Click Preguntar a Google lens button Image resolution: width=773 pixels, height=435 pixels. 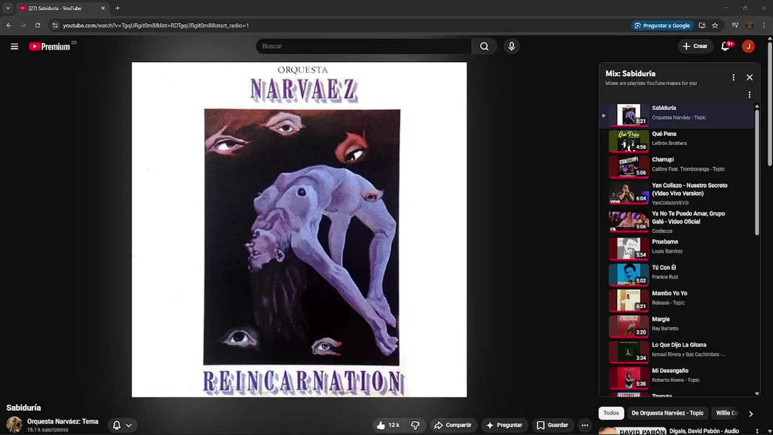click(662, 25)
